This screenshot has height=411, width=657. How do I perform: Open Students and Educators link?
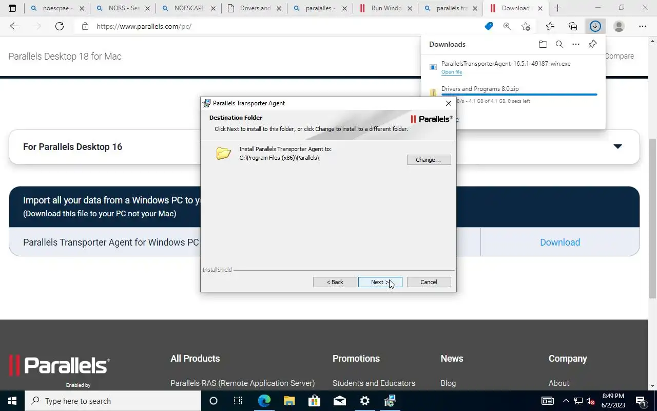(374, 383)
